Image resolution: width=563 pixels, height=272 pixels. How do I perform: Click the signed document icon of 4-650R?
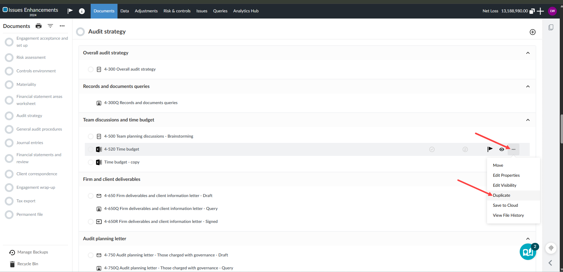pos(99,222)
